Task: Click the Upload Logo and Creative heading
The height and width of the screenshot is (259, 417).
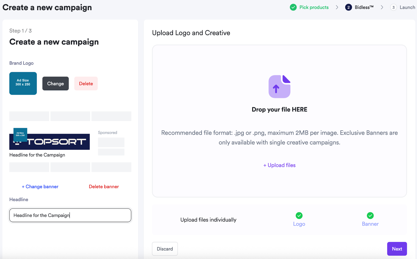Action: 191,33
